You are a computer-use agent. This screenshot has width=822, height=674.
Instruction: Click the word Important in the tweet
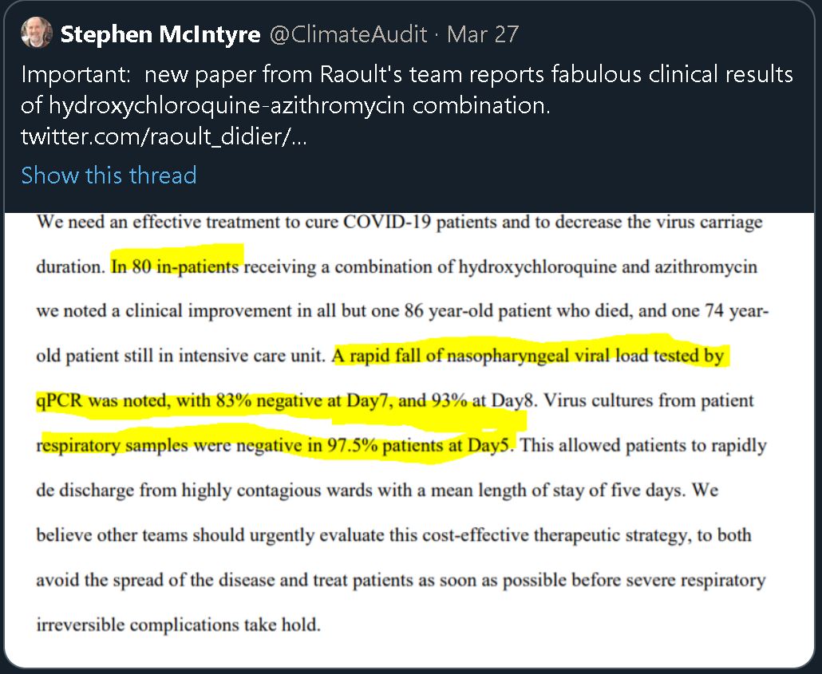[x=73, y=74]
